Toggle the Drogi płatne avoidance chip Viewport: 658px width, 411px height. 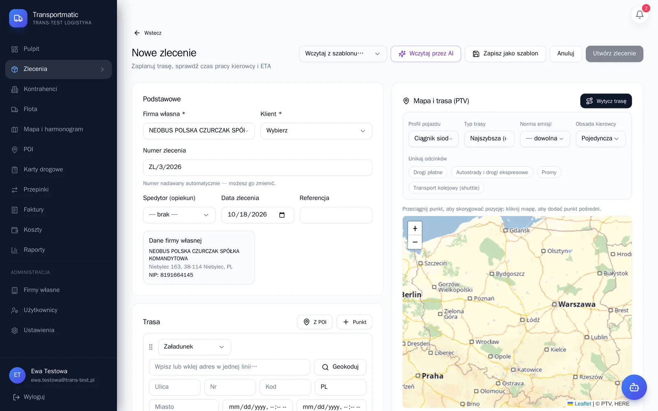[x=428, y=173]
